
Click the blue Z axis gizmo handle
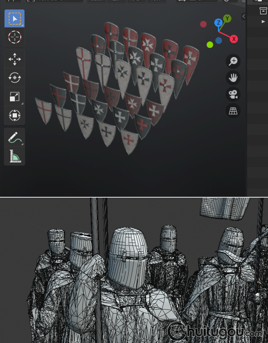pos(218,23)
